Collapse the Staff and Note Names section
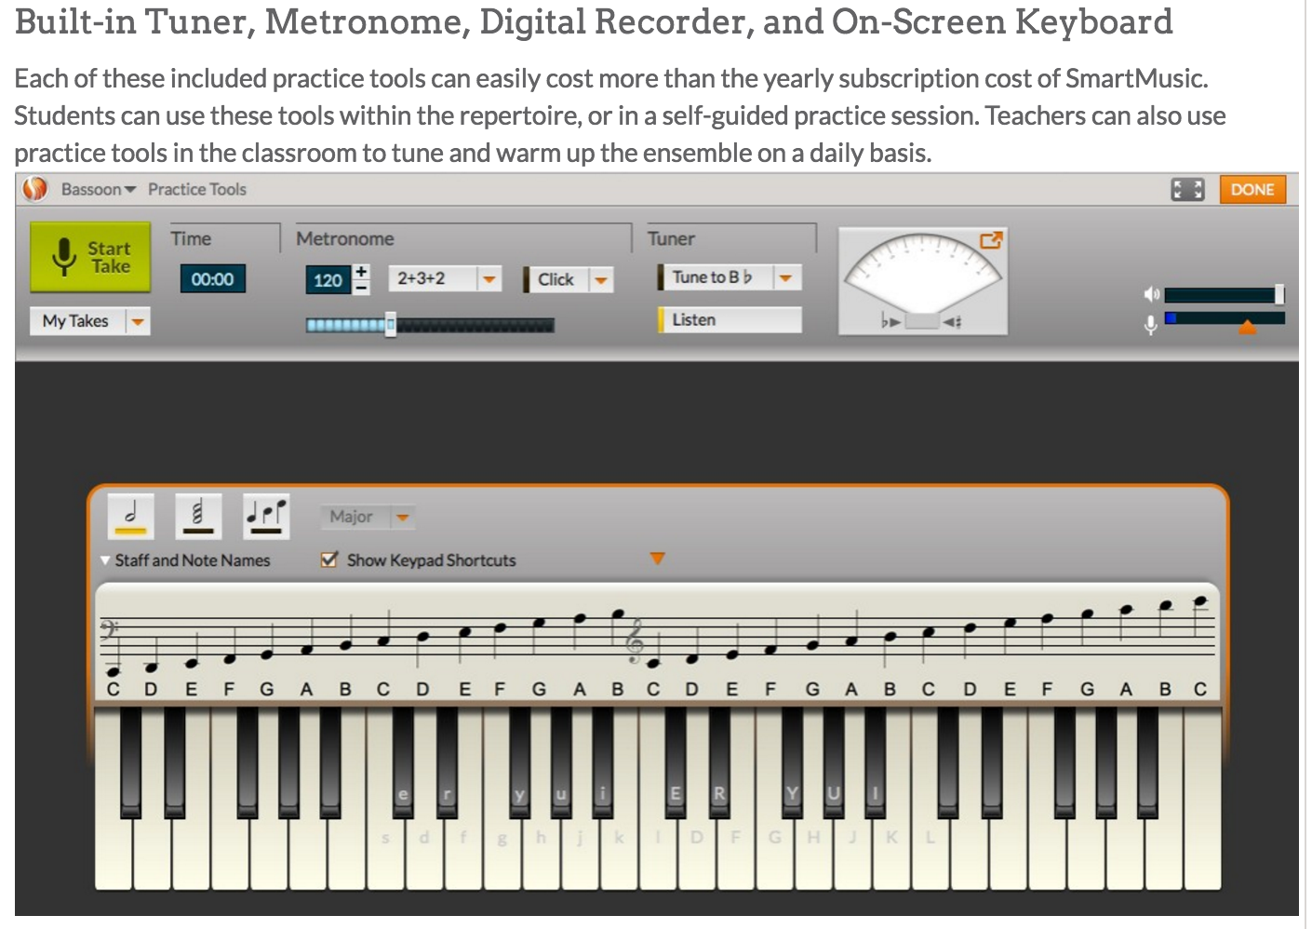The image size is (1312, 929). coord(185,560)
